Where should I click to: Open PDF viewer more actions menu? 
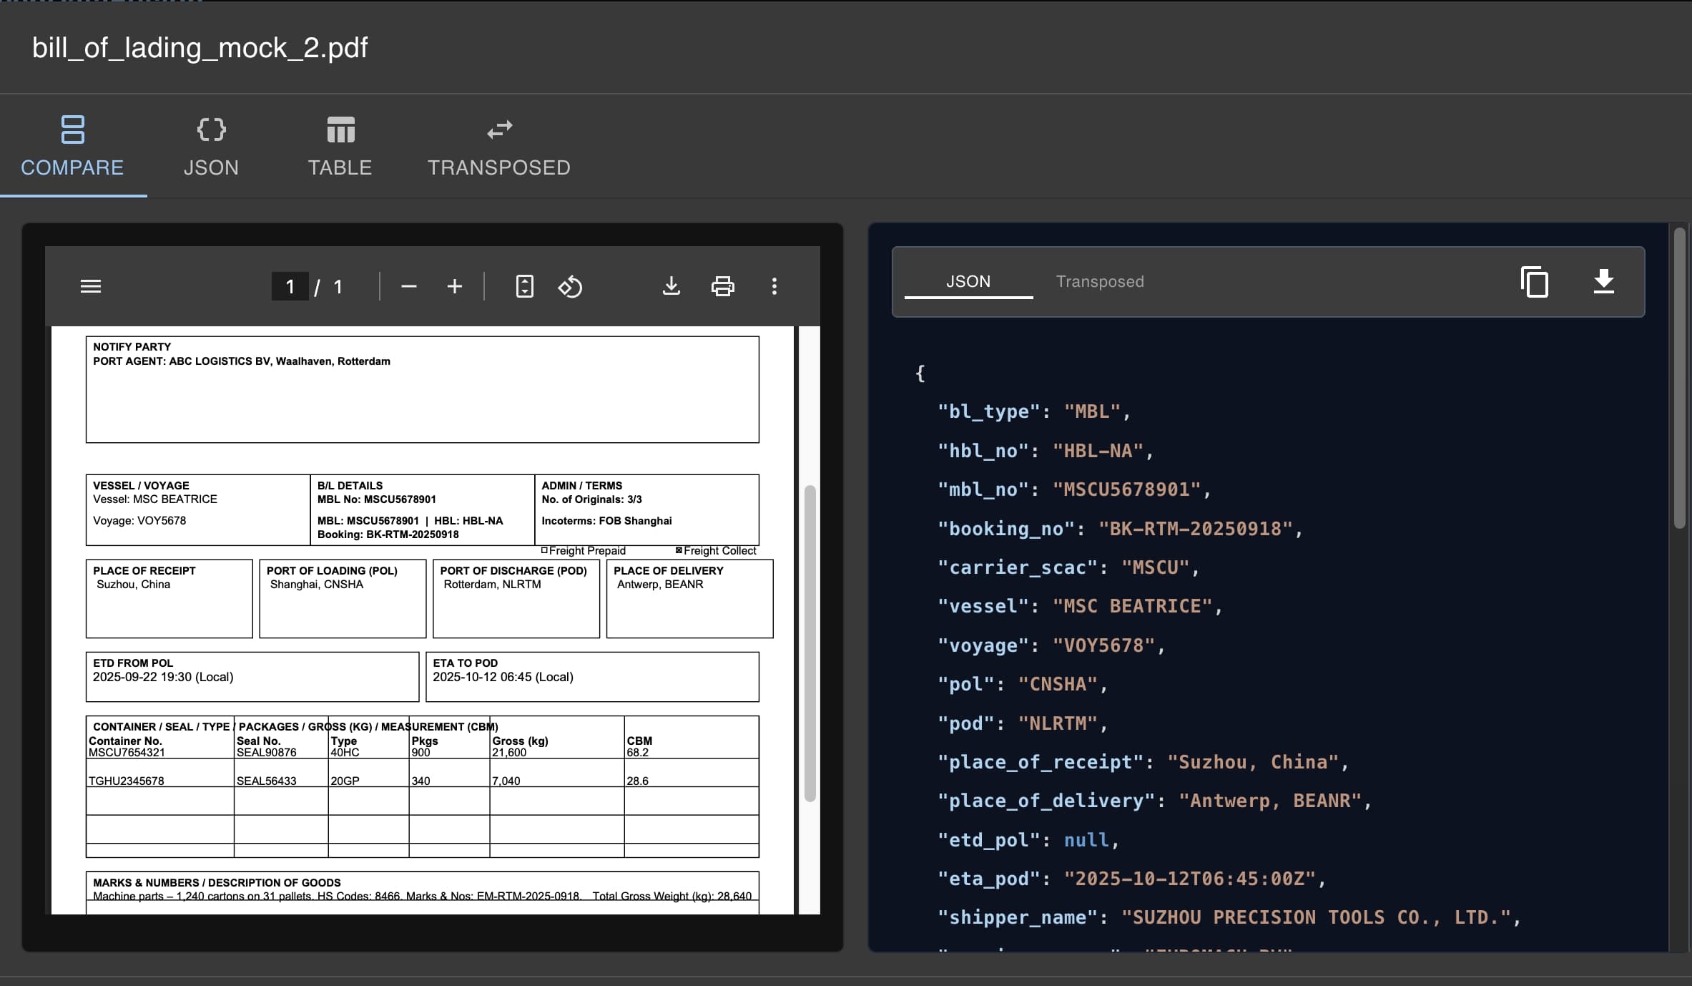coord(774,286)
